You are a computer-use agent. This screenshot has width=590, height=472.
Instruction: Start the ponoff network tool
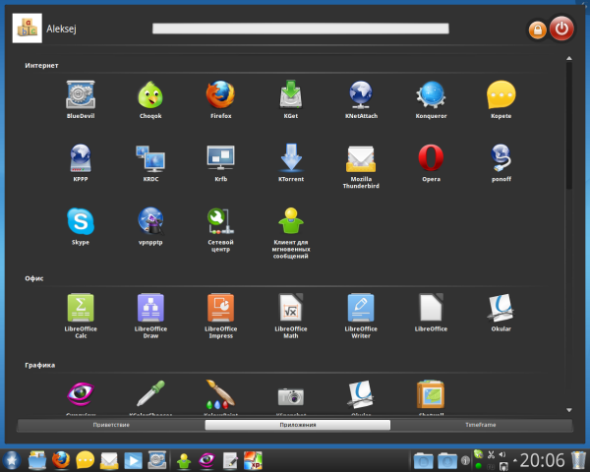point(501,162)
